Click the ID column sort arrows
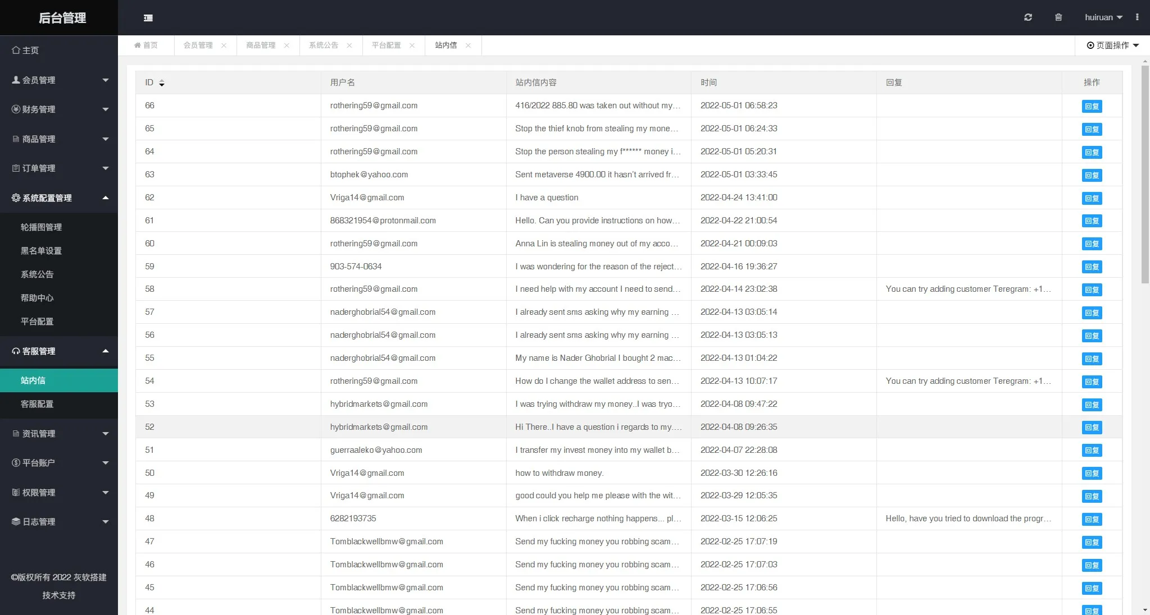Screen dimensions: 1150x615 [162, 83]
